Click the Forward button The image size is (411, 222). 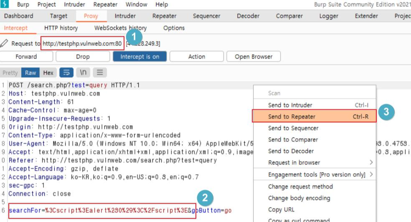[x=26, y=57]
